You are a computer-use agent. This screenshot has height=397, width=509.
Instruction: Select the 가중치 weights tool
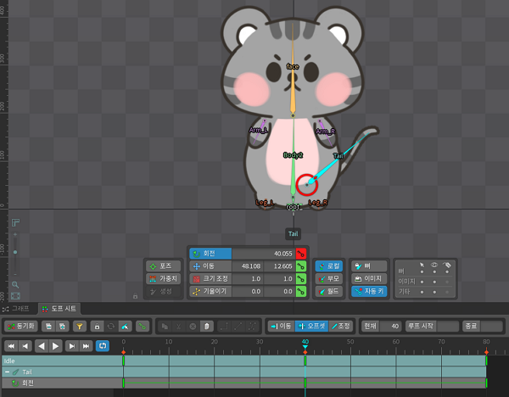click(163, 279)
